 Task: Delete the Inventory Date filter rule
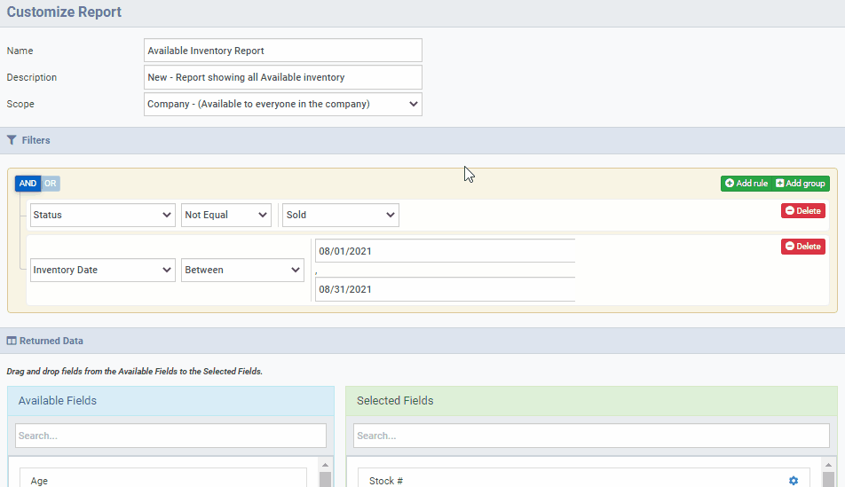pos(802,247)
